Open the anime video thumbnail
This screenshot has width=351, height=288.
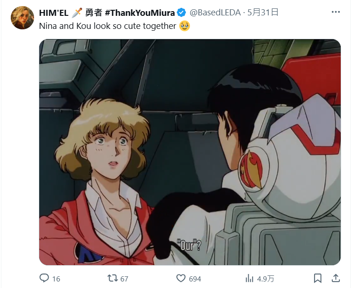(x=190, y=152)
